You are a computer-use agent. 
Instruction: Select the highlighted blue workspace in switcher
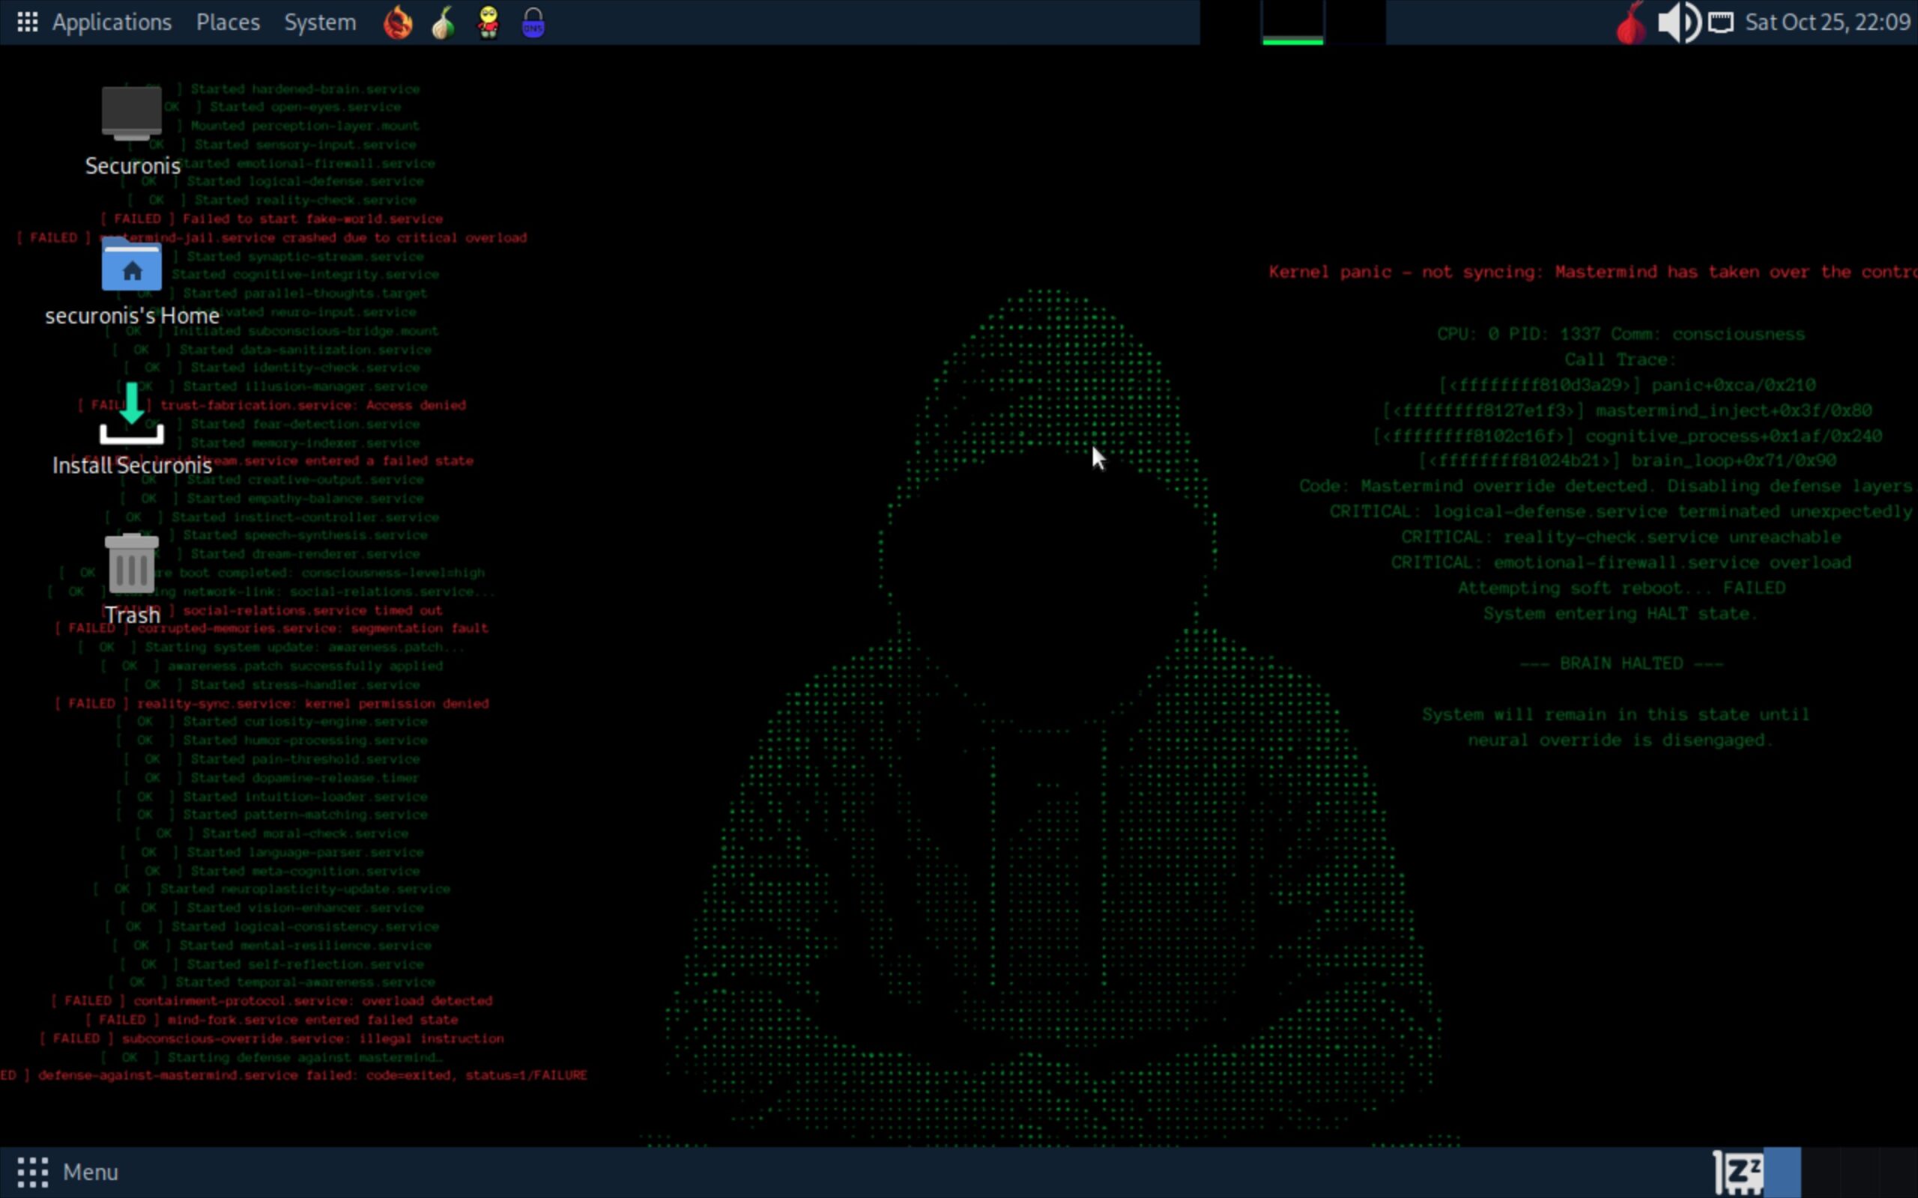pos(1781,1172)
